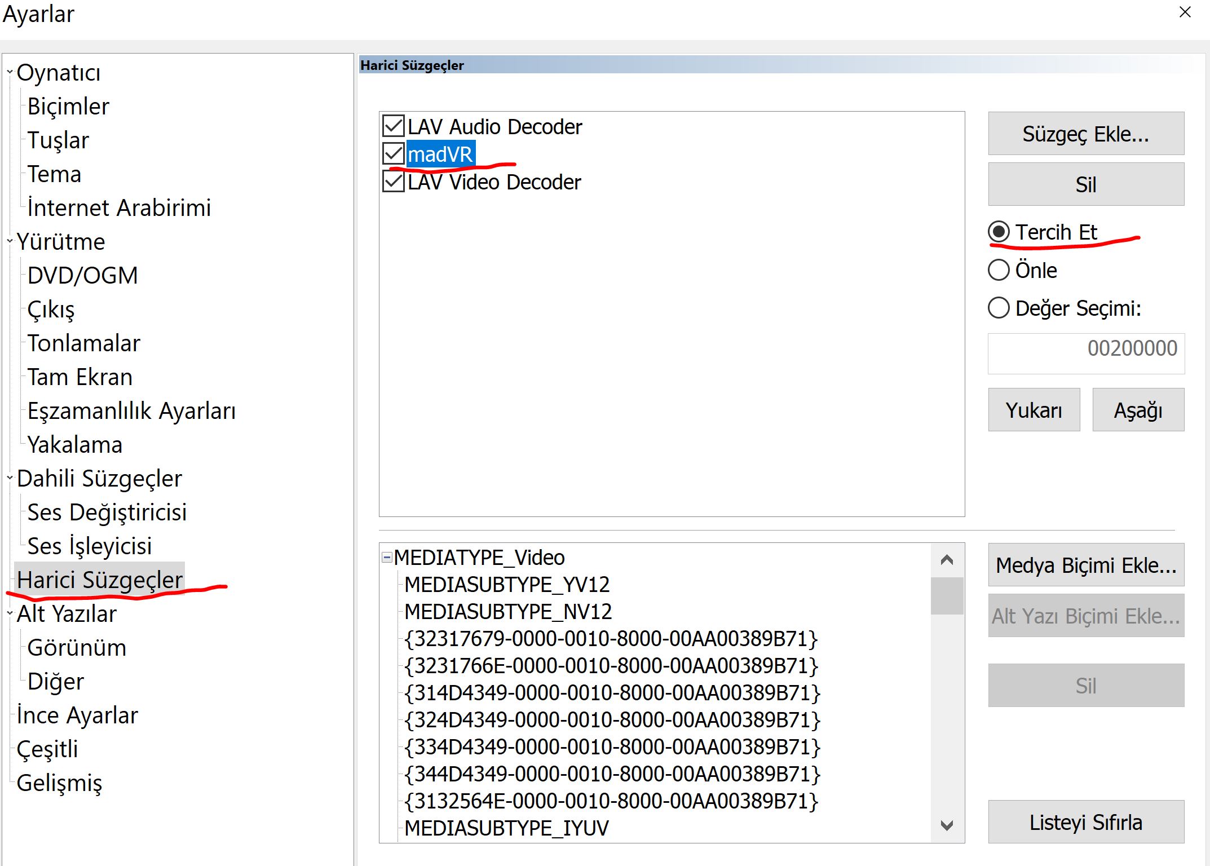
Task: Open the DVD/OGM settings page
Action: pos(82,275)
